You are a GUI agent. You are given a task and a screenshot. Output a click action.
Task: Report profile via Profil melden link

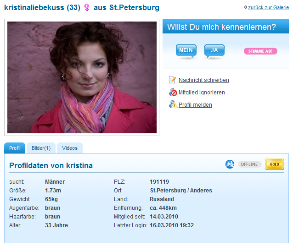[x=195, y=105]
